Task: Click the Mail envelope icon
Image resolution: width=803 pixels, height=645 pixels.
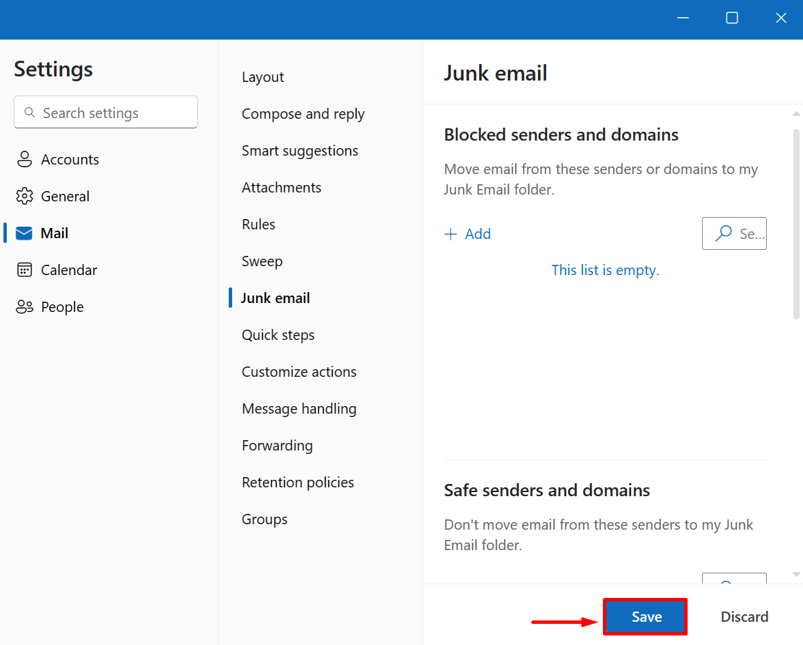Action: (24, 233)
